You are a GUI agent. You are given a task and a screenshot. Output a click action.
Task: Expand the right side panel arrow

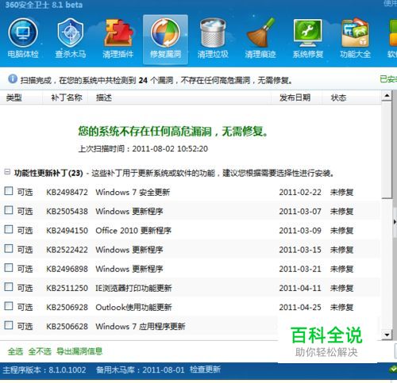(x=395, y=222)
